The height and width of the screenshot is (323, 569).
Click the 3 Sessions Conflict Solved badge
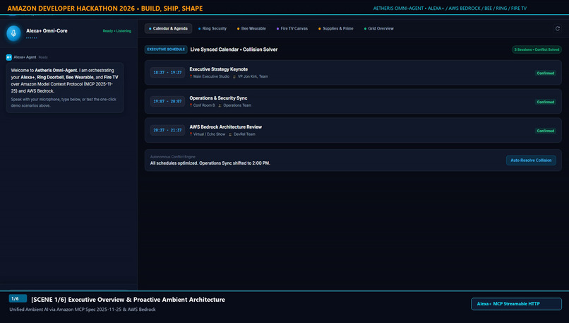pyautogui.click(x=537, y=49)
